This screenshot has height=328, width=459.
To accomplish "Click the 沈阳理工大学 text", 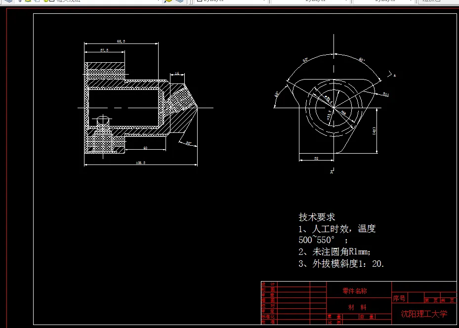I will [424, 314].
